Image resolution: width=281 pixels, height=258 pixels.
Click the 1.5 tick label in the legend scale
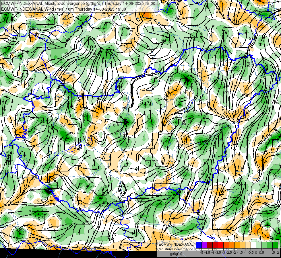272,253
